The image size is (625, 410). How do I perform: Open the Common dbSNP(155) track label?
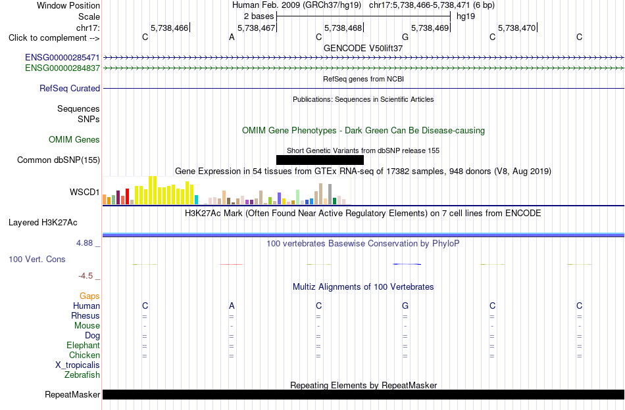click(x=59, y=160)
